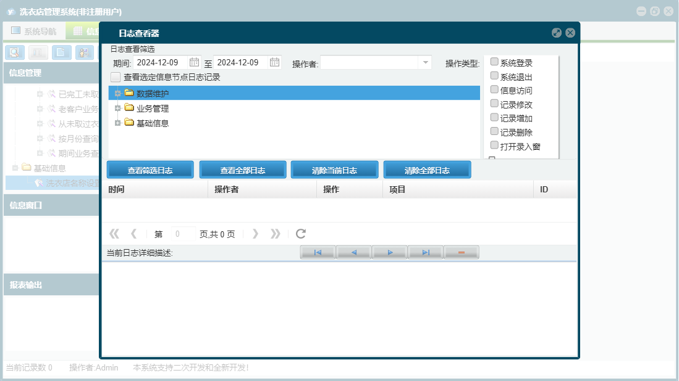The height and width of the screenshot is (381, 679).
Task: Sort by the 项目 column header
Action: click(458, 189)
